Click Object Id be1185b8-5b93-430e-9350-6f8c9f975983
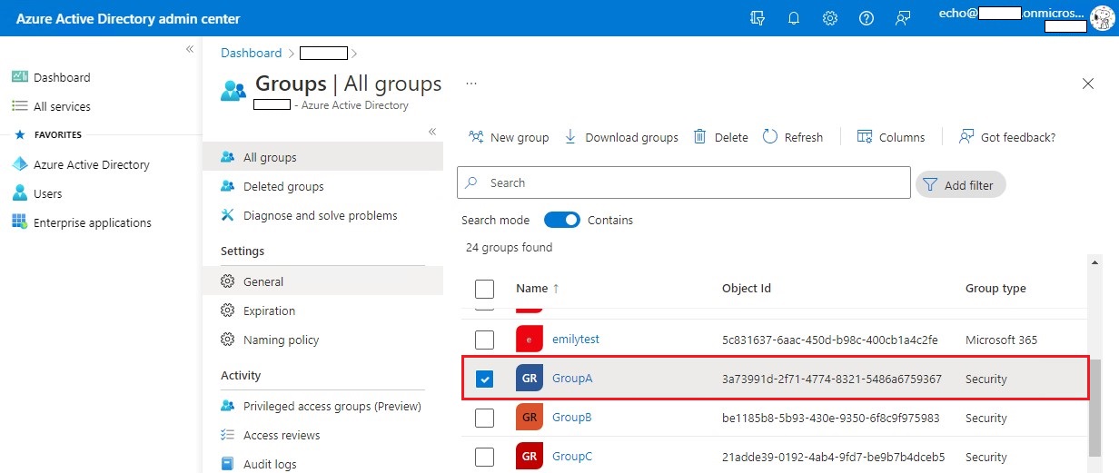 coord(831,418)
